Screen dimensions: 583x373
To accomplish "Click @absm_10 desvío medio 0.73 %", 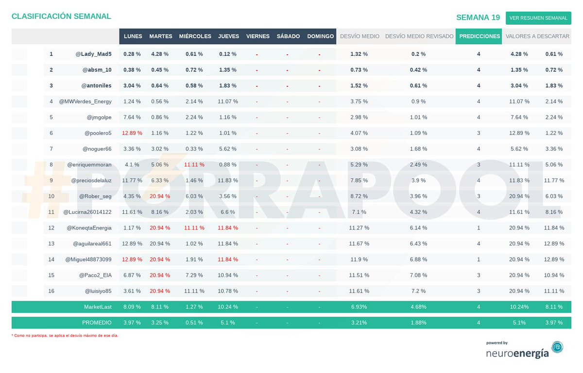I will (359, 70).
